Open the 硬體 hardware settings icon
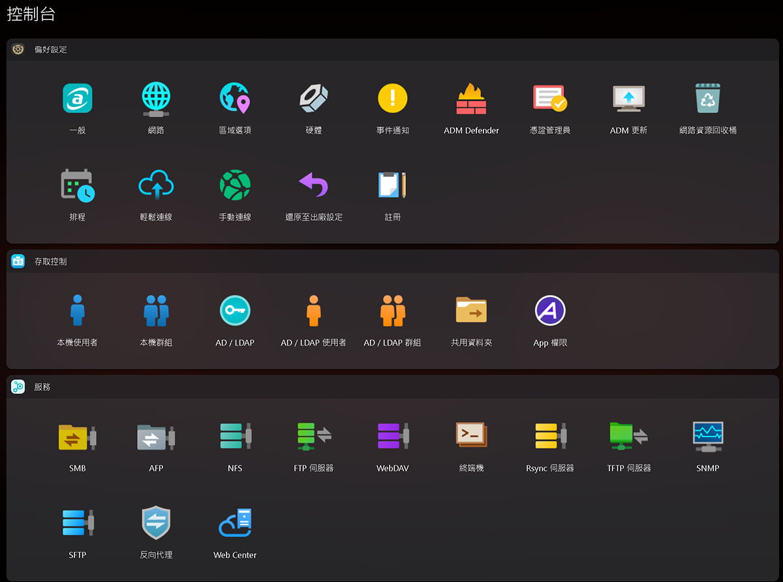Screen dimensions: 783x582 point(313,99)
